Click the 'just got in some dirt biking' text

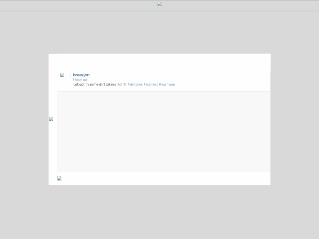(x=95, y=84)
